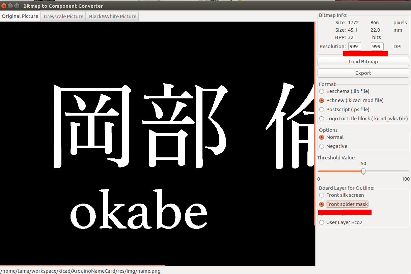Enable the Normal option

click(x=322, y=137)
